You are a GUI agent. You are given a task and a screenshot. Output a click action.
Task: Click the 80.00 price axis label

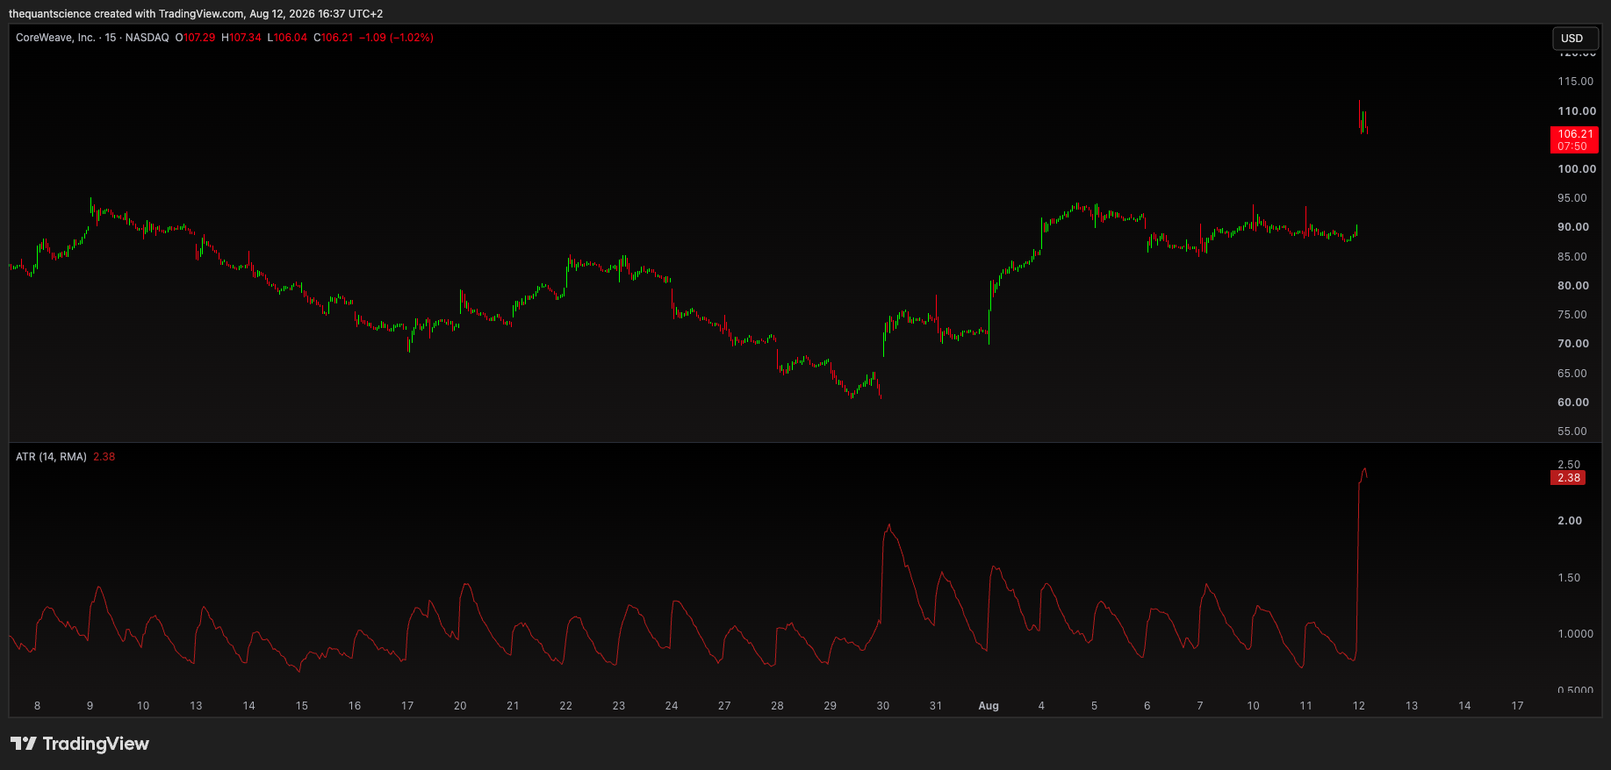[1573, 286]
